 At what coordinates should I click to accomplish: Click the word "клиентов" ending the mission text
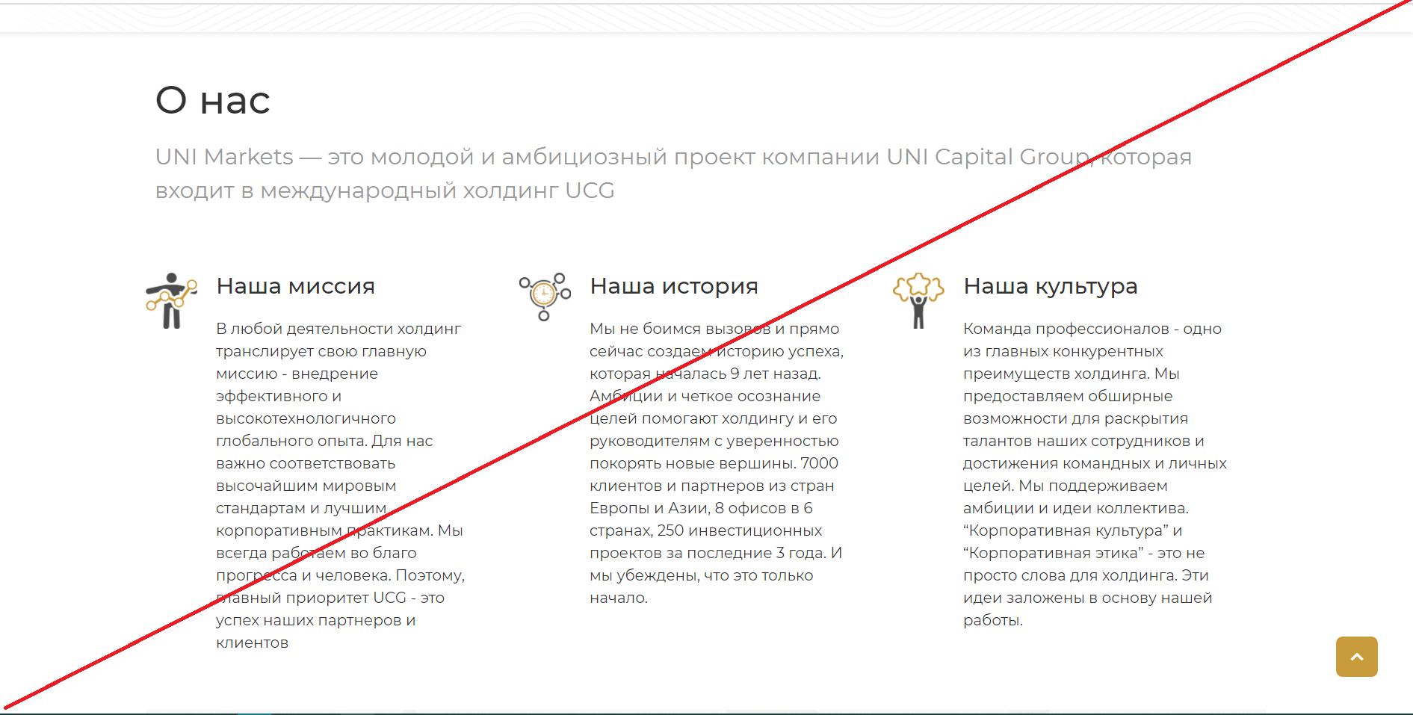[x=253, y=643]
